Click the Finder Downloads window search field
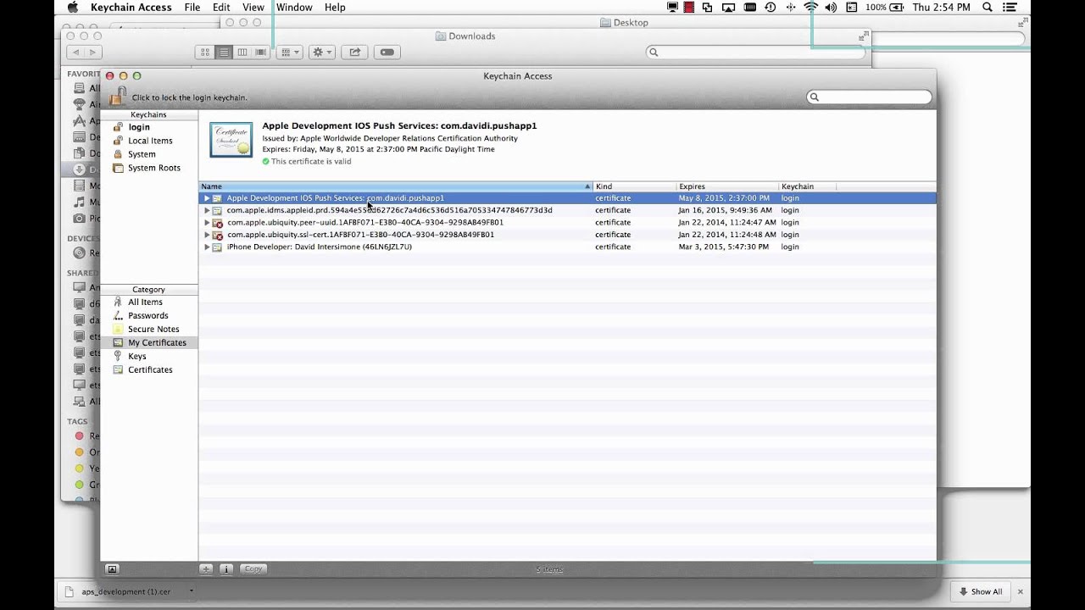This screenshot has width=1085, height=610. (x=755, y=53)
